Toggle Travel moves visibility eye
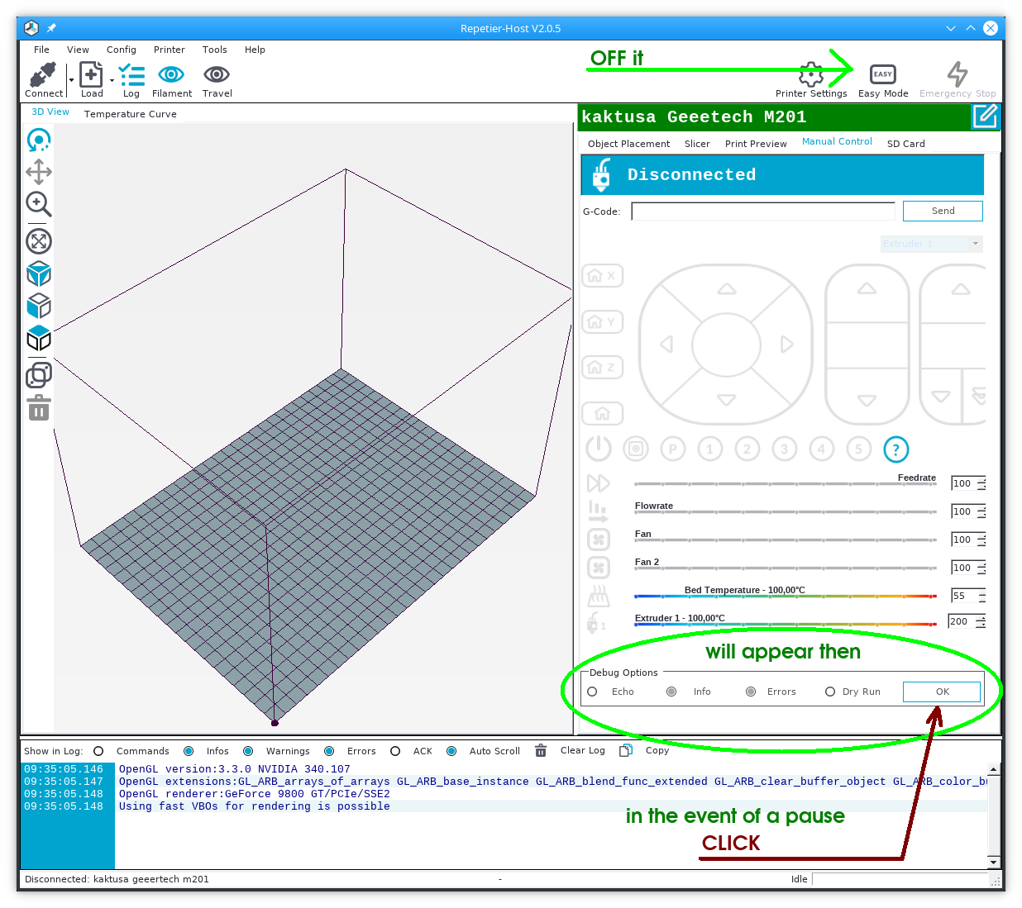Screen dimensions: 1022x908 [217, 74]
